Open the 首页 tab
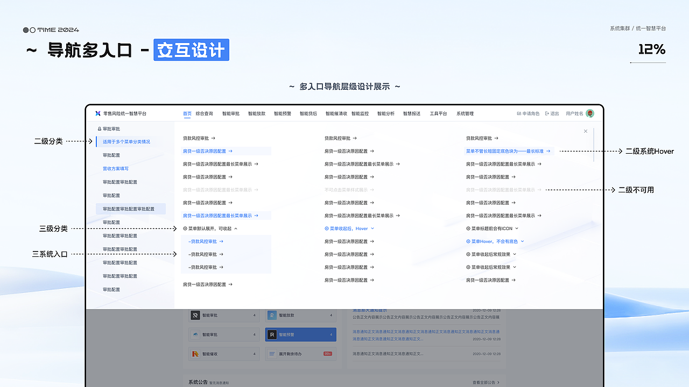This screenshot has height=387, width=689. point(187,113)
